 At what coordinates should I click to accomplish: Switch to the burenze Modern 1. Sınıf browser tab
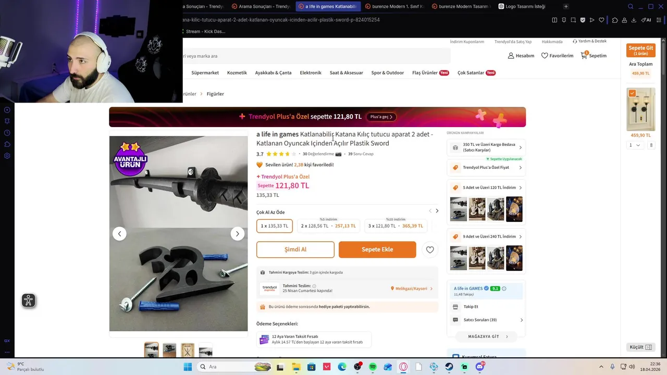click(x=394, y=6)
